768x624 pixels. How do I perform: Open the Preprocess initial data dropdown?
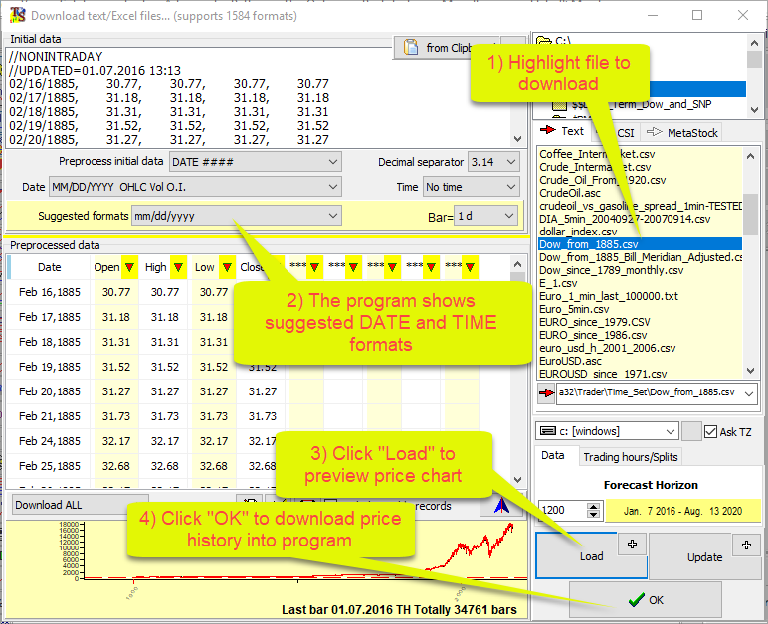click(x=255, y=162)
